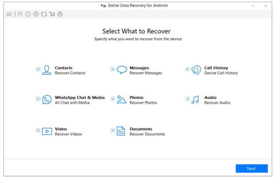This screenshot has height=179, width=275.
Task: Click the Messages speech bubble icon
Action: (122, 70)
